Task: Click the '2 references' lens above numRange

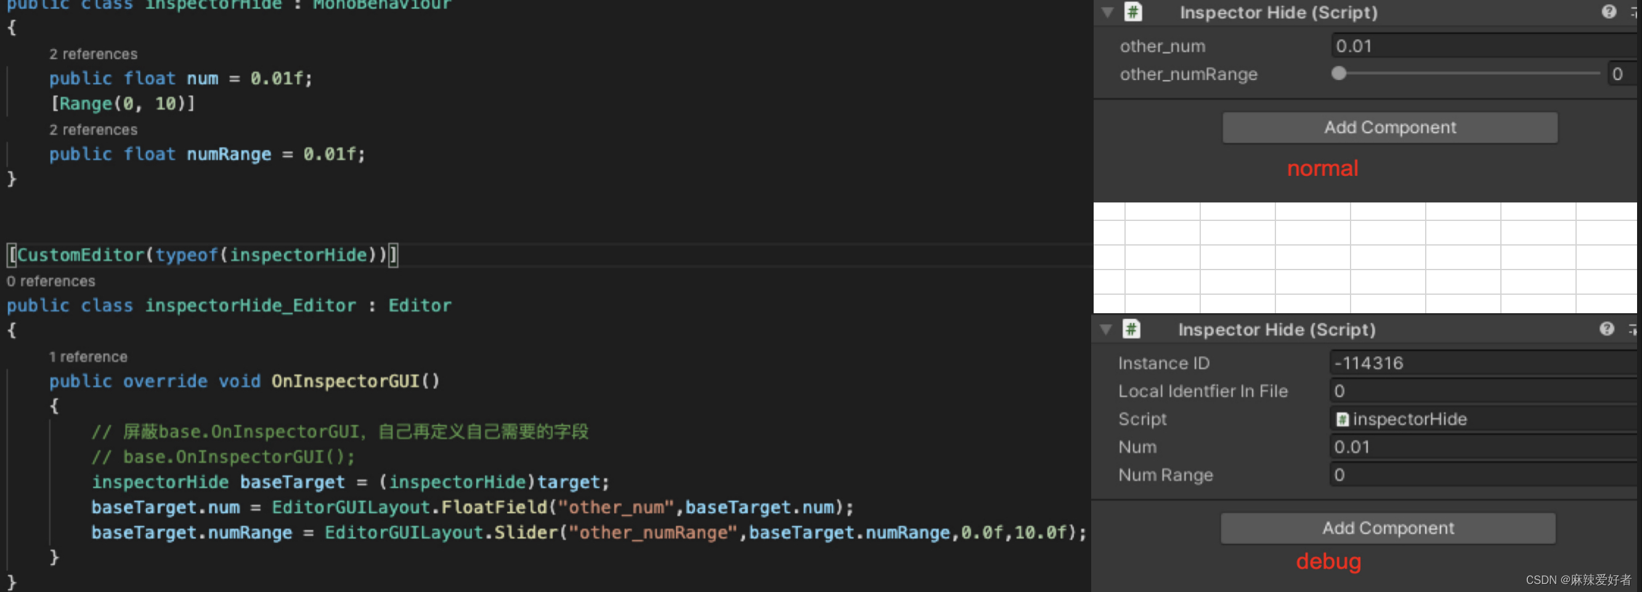Action: (x=93, y=130)
